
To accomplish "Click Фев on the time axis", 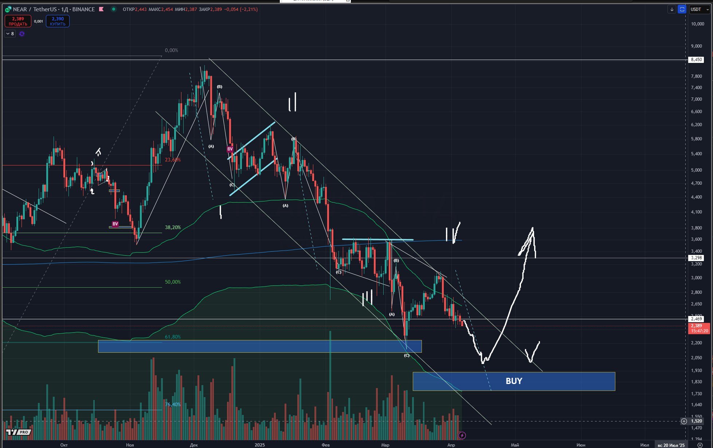I will (326, 445).
